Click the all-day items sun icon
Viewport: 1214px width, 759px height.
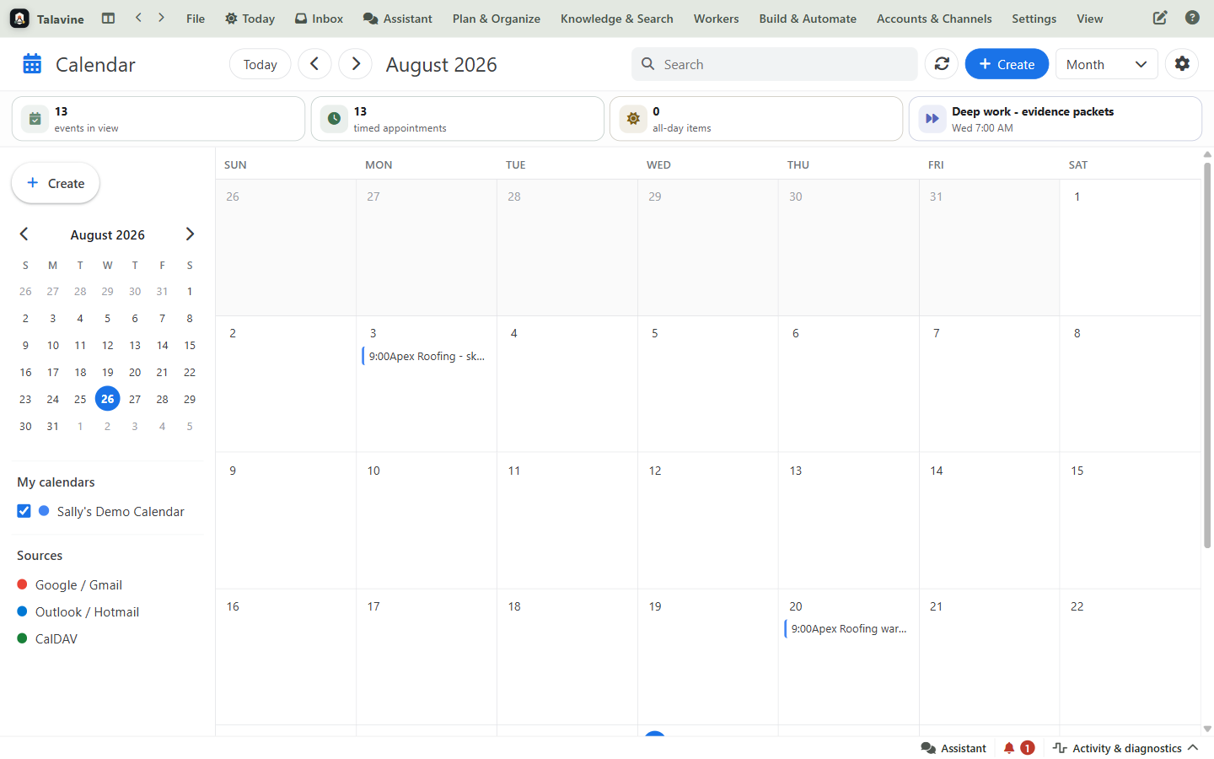coord(633,119)
